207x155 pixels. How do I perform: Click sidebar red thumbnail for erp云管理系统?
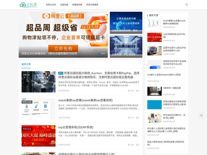click(x=154, y=37)
